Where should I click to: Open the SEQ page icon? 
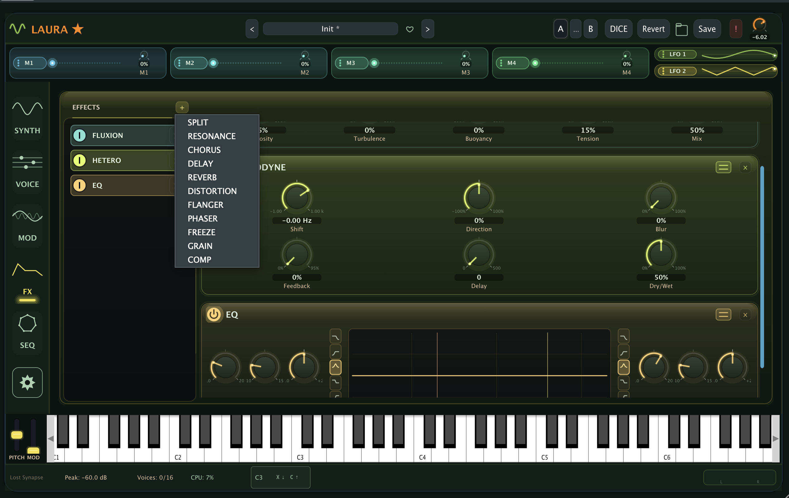(27, 333)
